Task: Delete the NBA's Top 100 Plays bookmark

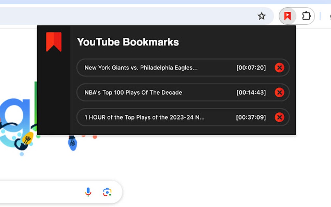Action: pos(279,92)
